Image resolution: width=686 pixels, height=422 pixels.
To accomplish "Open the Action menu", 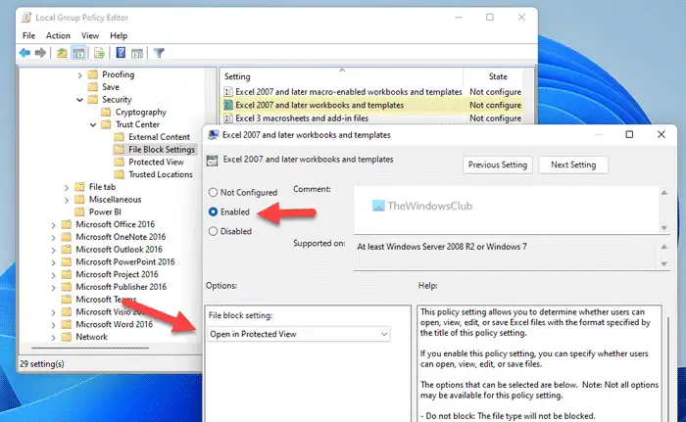I will 58,35.
